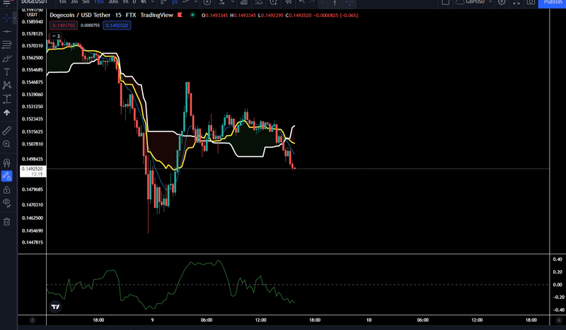Click the compare or add symbol plus icon
The width and height of the screenshot is (566, 330).
[x=207, y=2]
